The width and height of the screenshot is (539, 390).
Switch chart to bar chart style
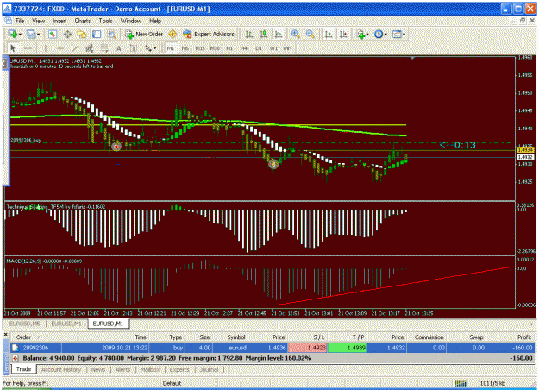(249, 34)
